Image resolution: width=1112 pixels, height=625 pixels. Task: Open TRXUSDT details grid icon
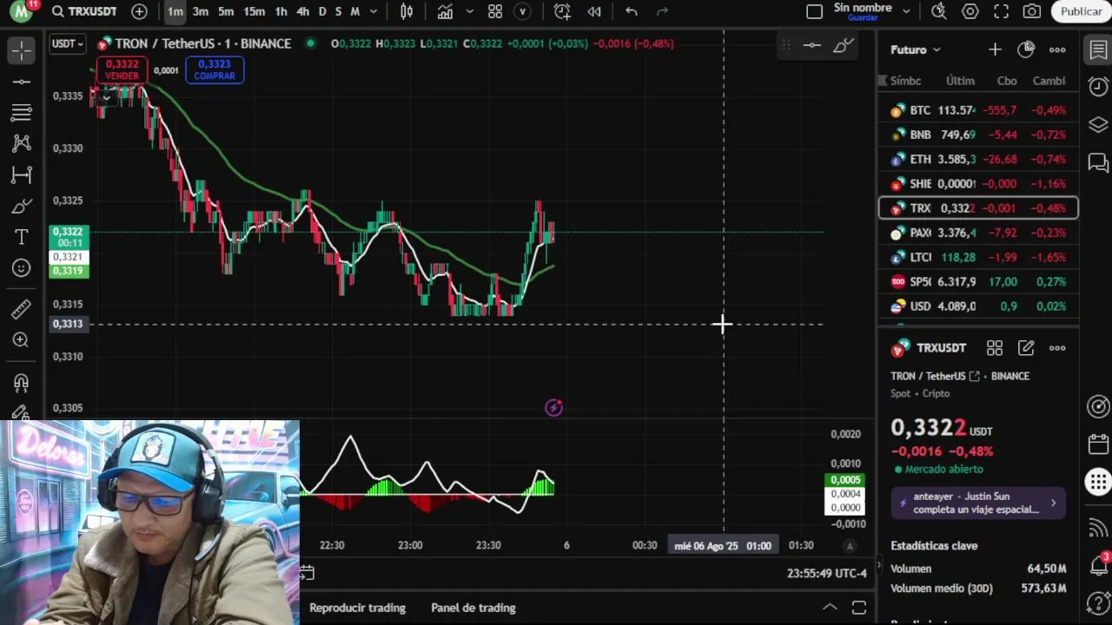click(995, 348)
